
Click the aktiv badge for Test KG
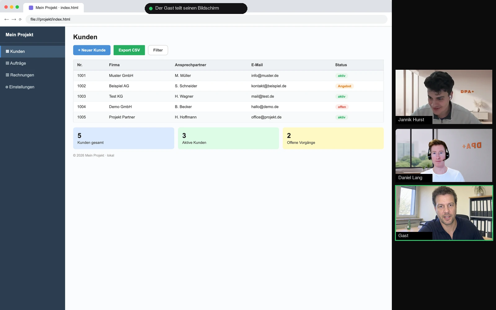click(x=342, y=96)
